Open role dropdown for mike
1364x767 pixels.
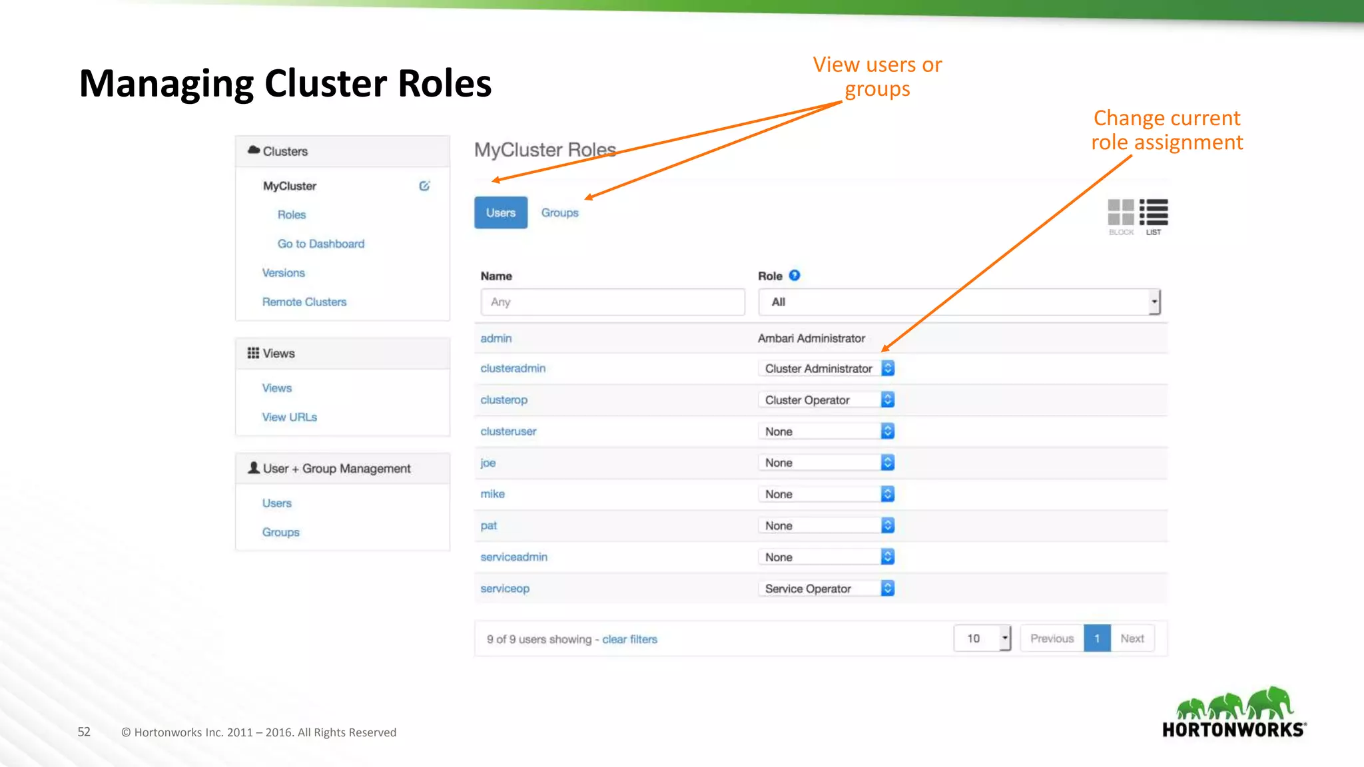pyautogui.click(x=826, y=494)
